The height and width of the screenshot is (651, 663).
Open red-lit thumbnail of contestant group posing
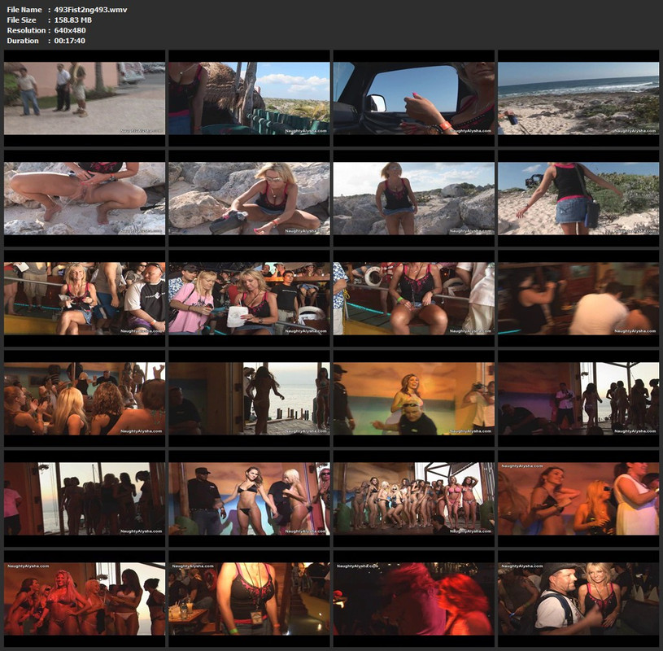[85, 599]
